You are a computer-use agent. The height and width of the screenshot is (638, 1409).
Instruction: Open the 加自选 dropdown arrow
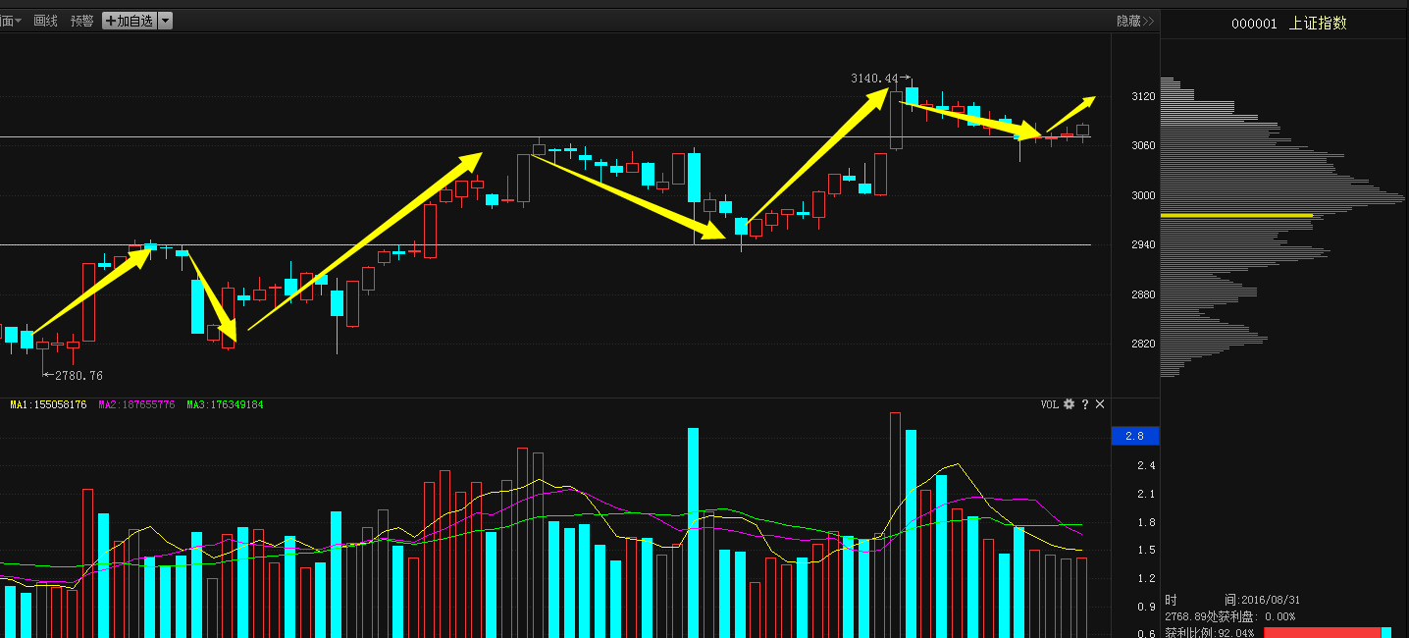(165, 21)
